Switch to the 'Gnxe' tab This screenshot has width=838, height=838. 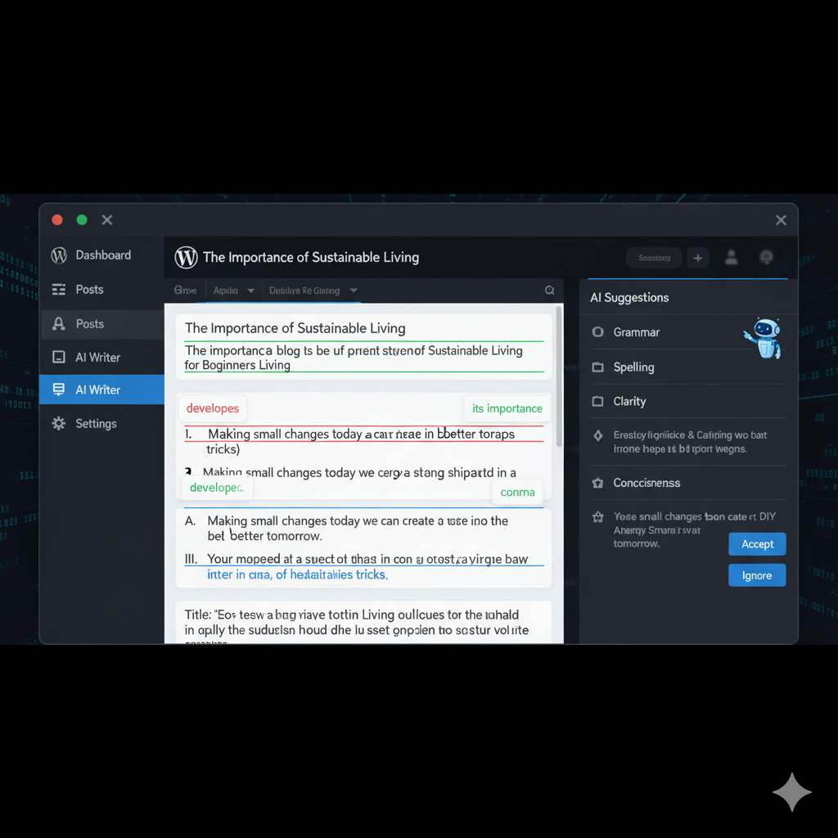[x=185, y=290]
